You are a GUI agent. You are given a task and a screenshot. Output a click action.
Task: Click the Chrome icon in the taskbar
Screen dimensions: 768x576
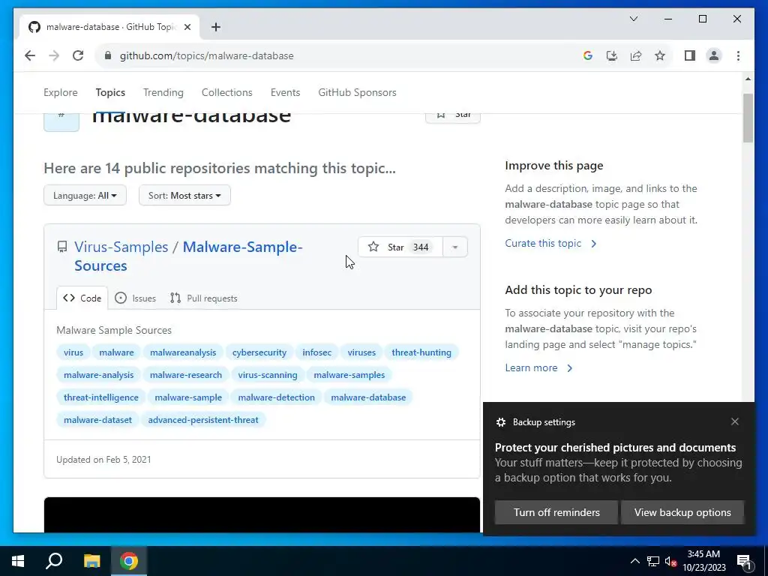(x=129, y=561)
